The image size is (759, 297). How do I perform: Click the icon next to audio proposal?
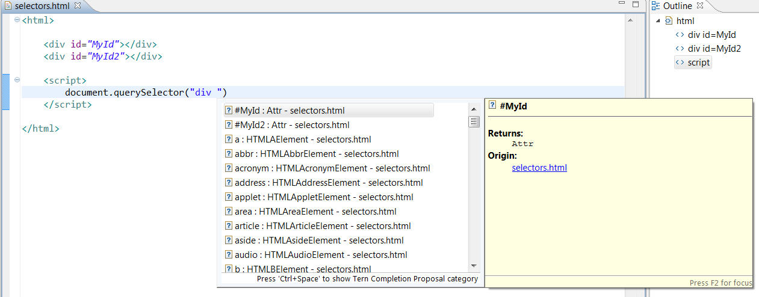tap(229, 255)
